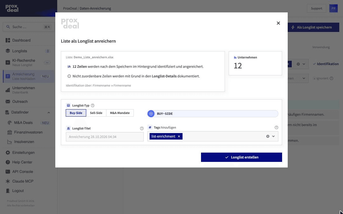The width and height of the screenshot is (343, 214).
Task: Click Longlist erstellen button
Action: pyautogui.click(x=241, y=157)
